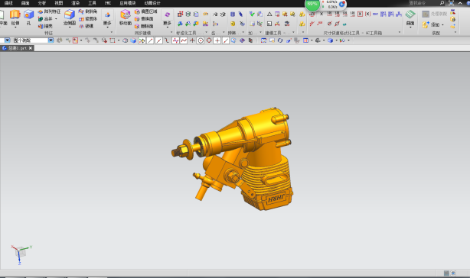Click the 倒斜角 (Chamfer) icon
This screenshot has height=278, width=470.
[x=81, y=11]
